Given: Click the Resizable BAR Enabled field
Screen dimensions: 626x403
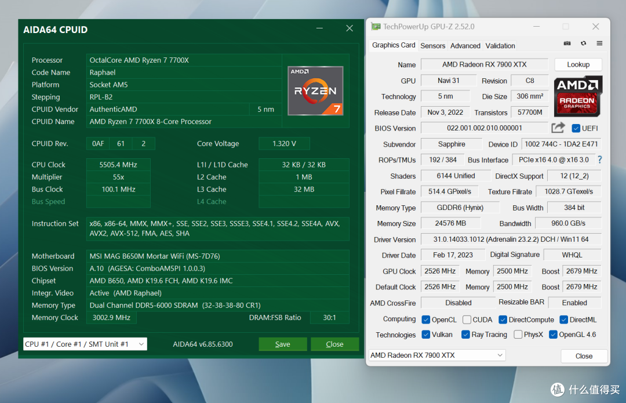Looking at the screenshot, I should point(574,303).
